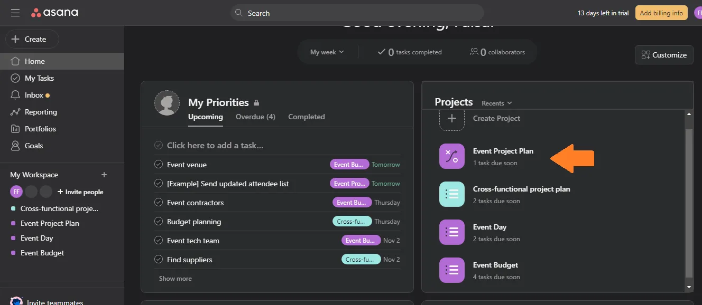Open Reporting chart icon
Viewport: 702px width, 305px height.
[15, 112]
